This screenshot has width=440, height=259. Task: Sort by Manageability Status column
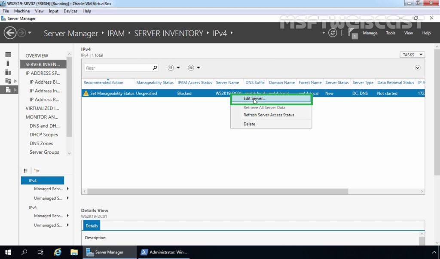pyautogui.click(x=155, y=82)
